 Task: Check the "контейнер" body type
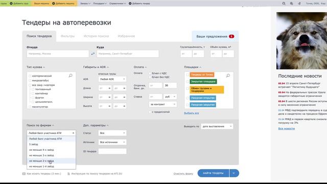33,94
